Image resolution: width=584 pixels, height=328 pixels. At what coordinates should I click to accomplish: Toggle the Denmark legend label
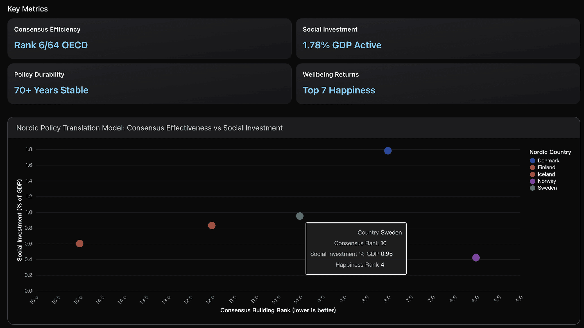(548, 161)
